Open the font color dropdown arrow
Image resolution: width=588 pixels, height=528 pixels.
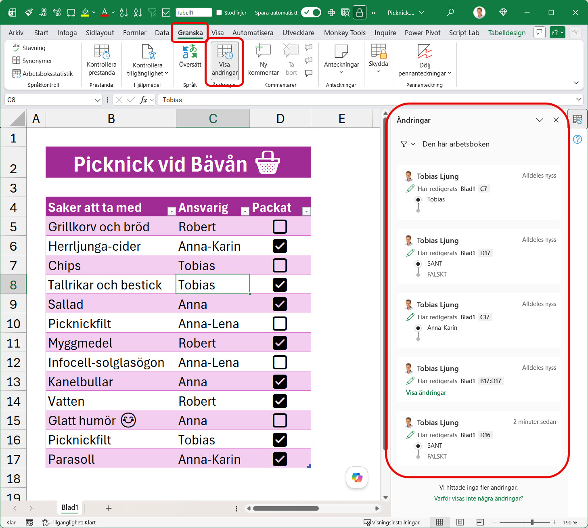tap(113, 13)
